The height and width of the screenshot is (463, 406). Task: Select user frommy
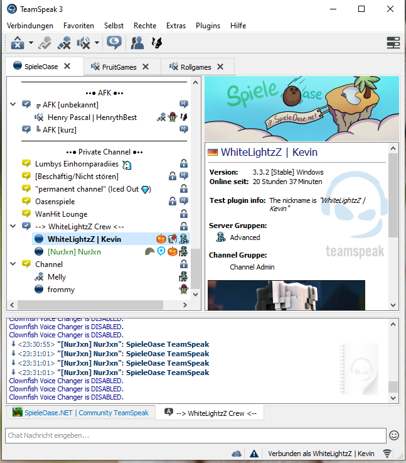(61, 290)
